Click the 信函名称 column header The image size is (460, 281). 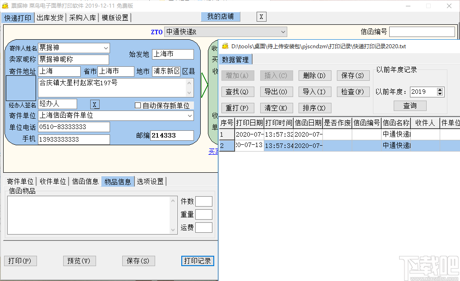tap(396, 123)
